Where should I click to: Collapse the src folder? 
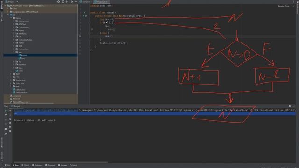coord(8,14)
